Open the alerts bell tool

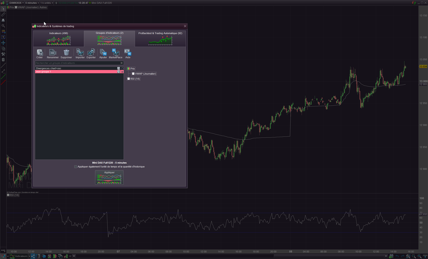(3, 20)
